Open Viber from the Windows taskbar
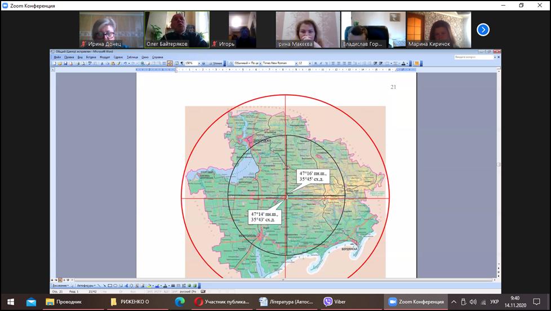Viewport: 551px width, 311px height. point(335,302)
